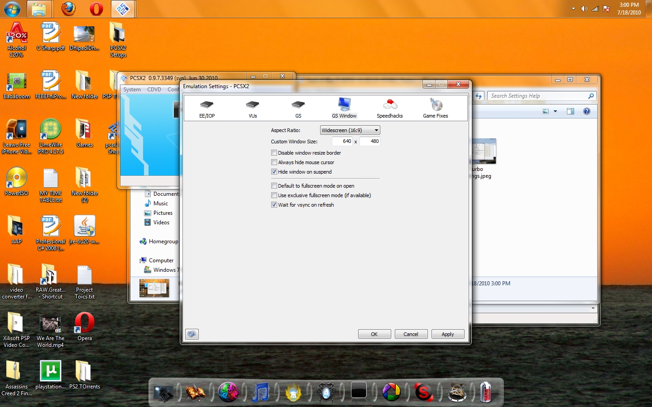Click the music note icon in dock
Viewport: 652px width, 407px height.
(x=261, y=392)
